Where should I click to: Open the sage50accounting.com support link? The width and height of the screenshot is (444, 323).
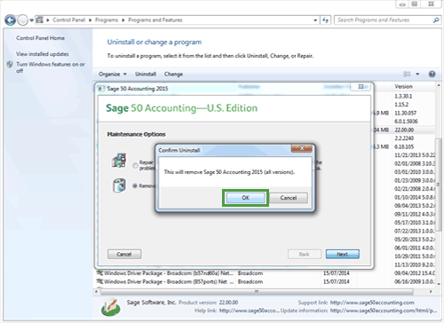[x=372, y=303]
